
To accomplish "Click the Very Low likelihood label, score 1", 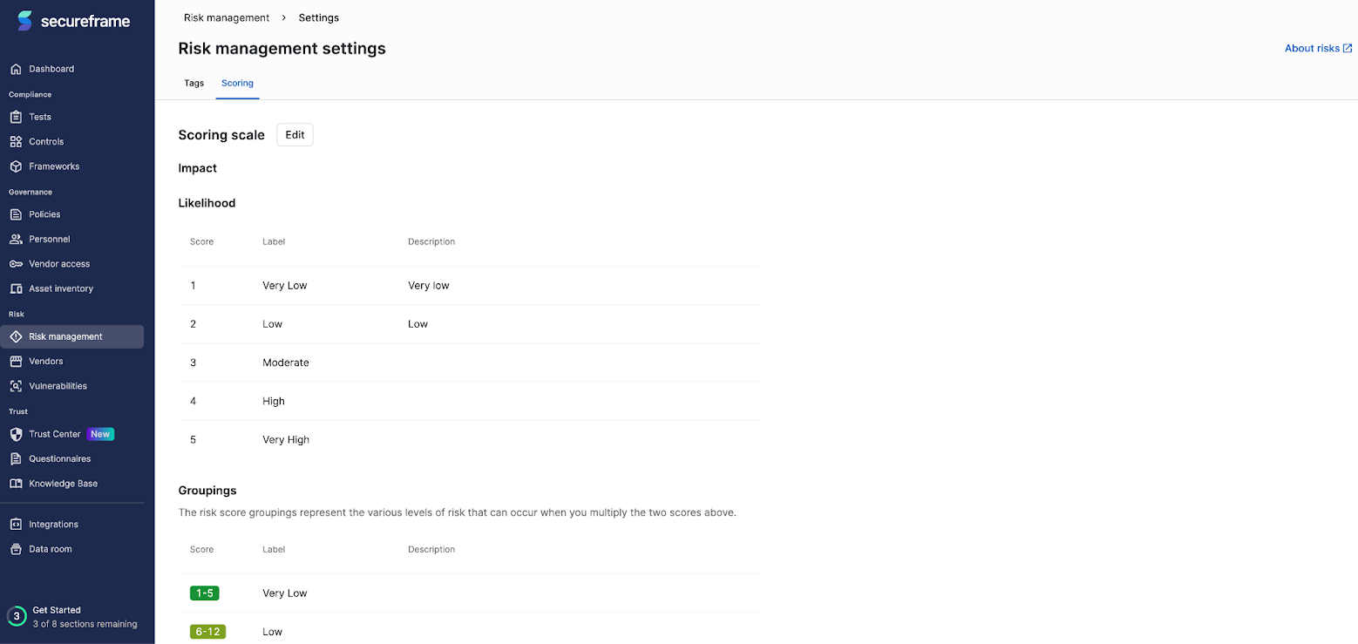I will tap(285, 286).
